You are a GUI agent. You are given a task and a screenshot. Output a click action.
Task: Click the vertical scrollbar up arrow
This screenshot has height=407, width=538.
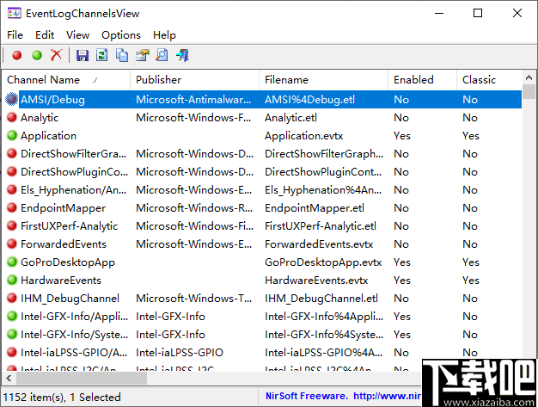click(529, 77)
